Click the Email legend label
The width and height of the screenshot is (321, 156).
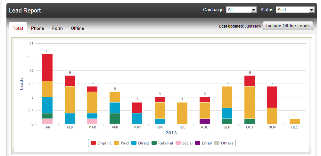(x=207, y=143)
